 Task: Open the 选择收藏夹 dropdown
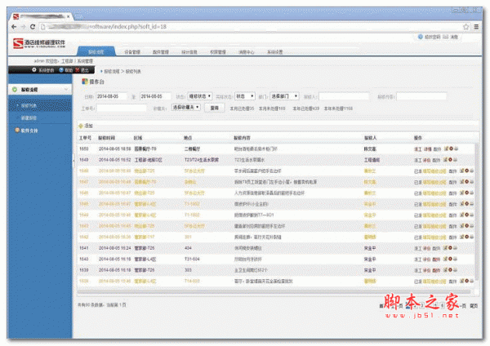click(x=186, y=108)
